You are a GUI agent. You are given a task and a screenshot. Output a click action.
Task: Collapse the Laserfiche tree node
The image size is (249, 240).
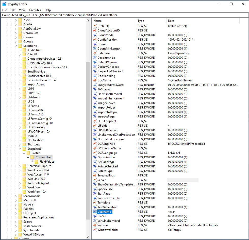(16, 46)
